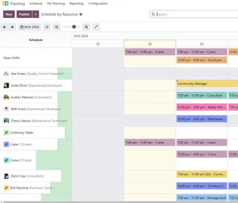Click the Continuity Tester wrench icon
238x203 pixels.
[6, 132]
